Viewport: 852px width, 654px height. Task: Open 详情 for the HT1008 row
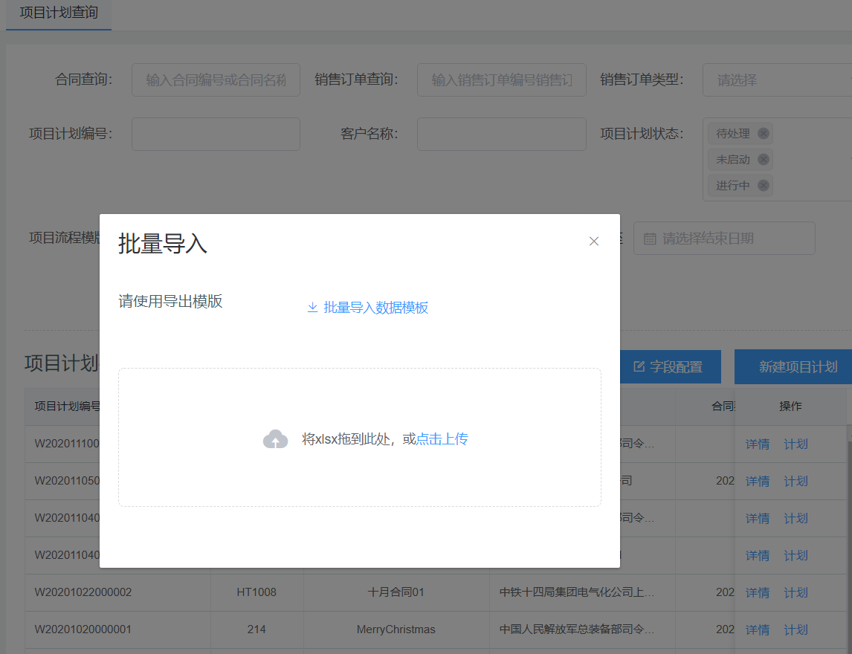(x=757, y=592)
